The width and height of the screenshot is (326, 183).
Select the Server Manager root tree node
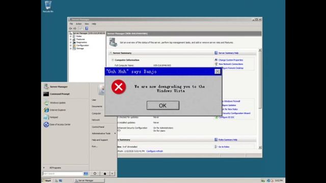click(x=87, y=33)
